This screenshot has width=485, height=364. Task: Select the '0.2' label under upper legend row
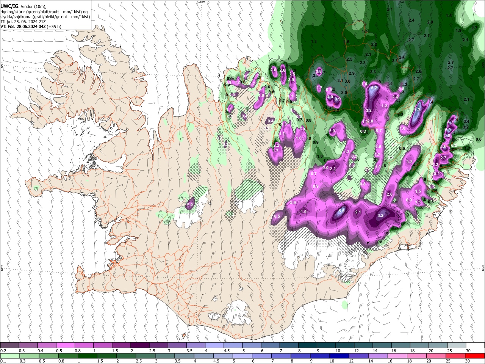[x=3, y=351]
